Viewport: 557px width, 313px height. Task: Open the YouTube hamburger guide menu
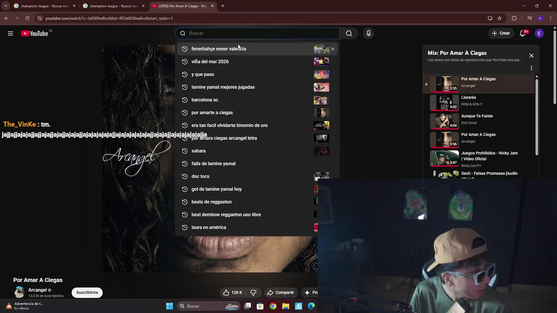[10, 33]
